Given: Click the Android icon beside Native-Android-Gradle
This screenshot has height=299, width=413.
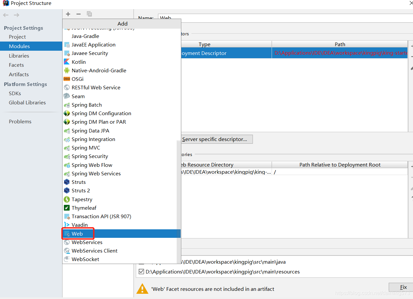Looking at the screenshot, I should point(67,70).
